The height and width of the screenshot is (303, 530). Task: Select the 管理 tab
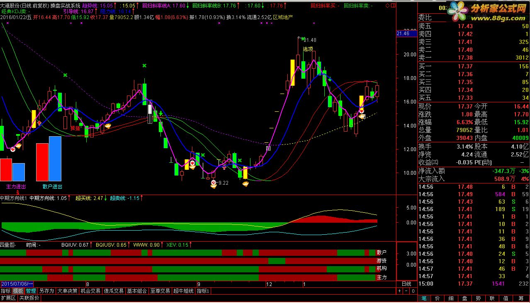click(x=31, y=291)
